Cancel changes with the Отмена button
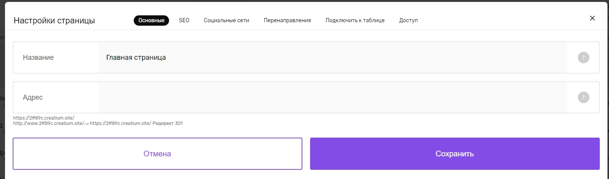 158,154
